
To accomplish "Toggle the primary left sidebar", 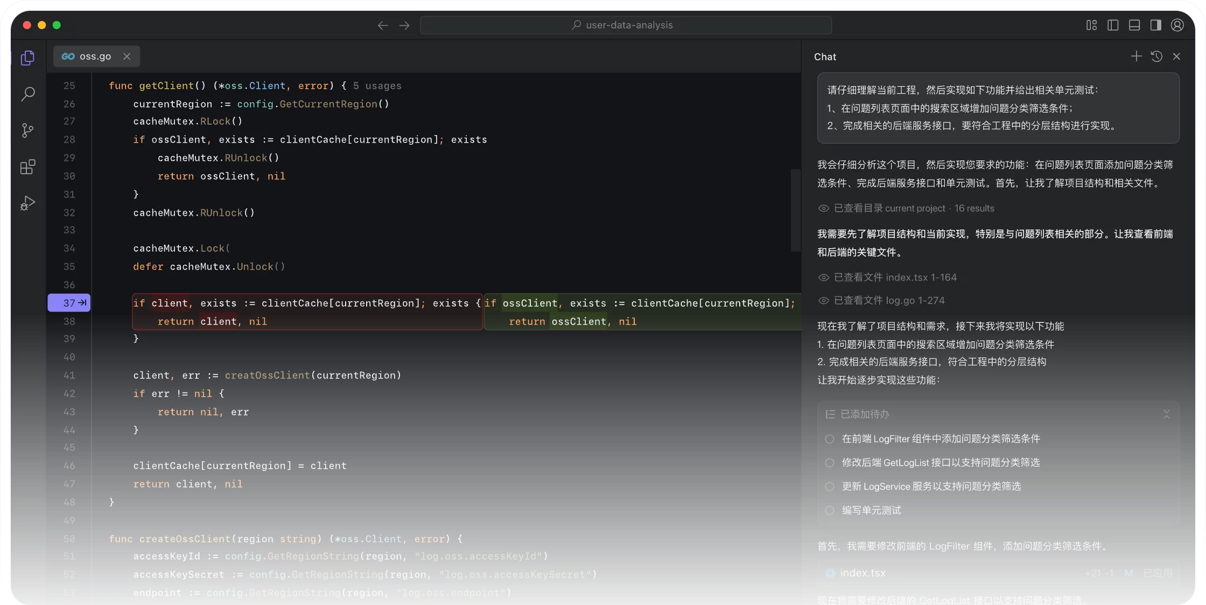I will 1113,25.
